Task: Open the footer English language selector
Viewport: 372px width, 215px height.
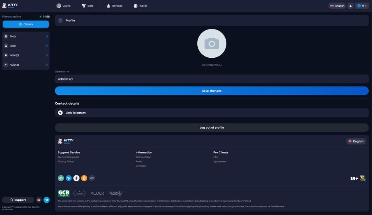Action: pos(356,141)
